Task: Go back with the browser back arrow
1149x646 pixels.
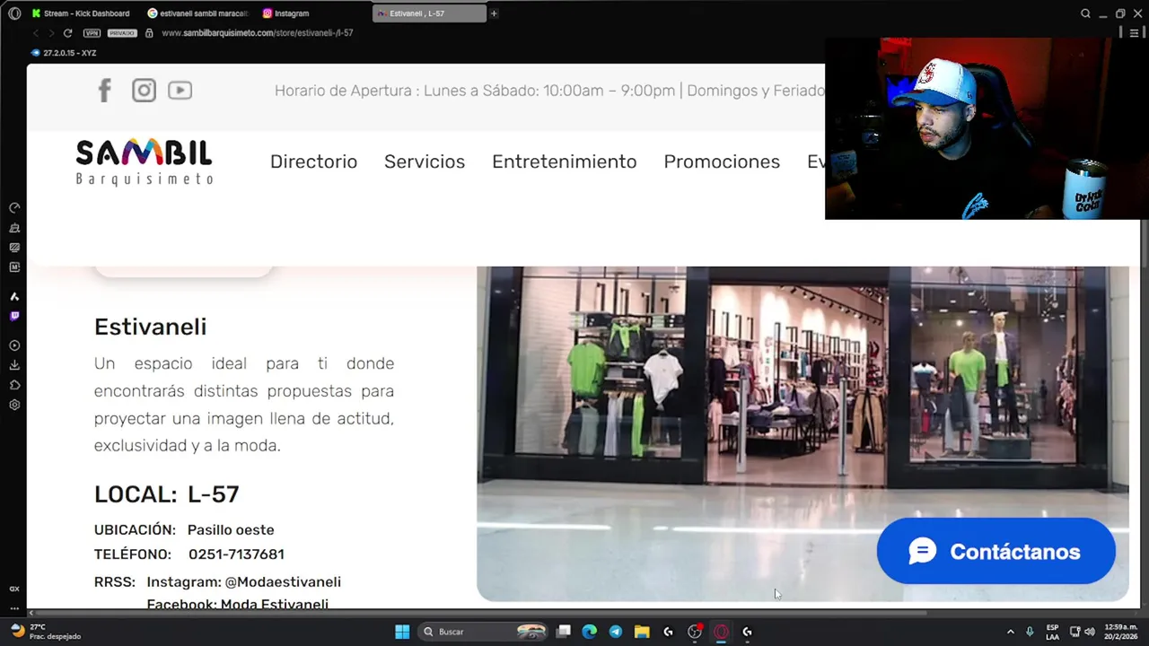Action: (36, 33)
